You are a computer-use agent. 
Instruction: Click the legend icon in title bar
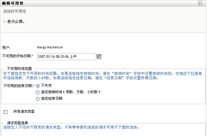[x=200, y=3]
